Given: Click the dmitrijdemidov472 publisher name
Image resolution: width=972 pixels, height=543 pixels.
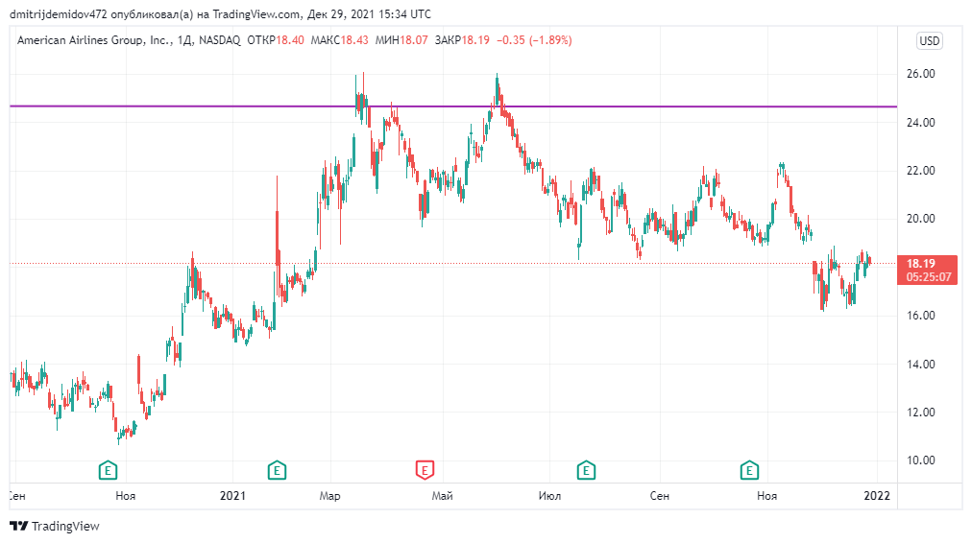Looking at the screenshot, I should coord(59,14).
